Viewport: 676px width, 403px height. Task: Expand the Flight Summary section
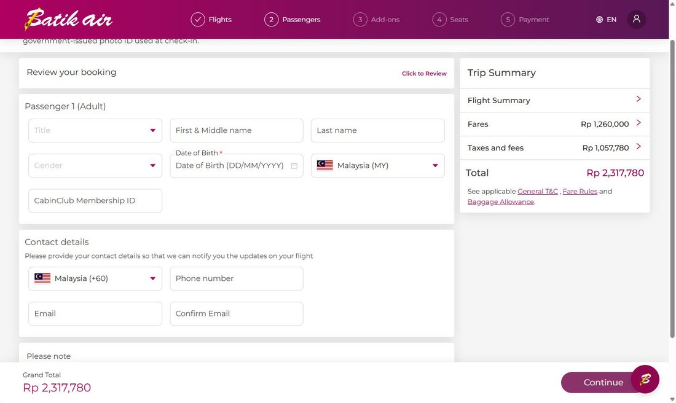[x=555, y=100]
